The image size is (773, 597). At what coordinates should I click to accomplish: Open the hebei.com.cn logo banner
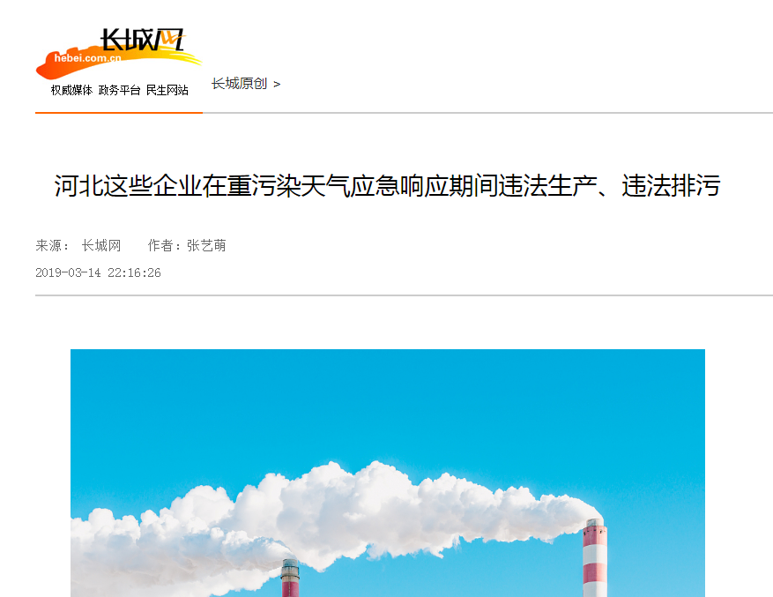[118, 55]
